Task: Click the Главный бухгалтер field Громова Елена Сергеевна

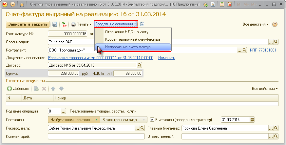Action: [x=225, y=128]
